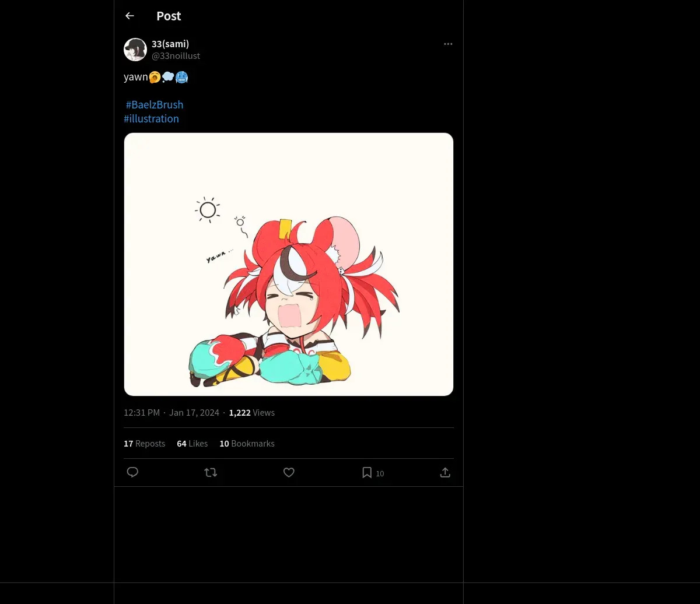Open the #BaelzBrush hashtag

coord(155,104)
